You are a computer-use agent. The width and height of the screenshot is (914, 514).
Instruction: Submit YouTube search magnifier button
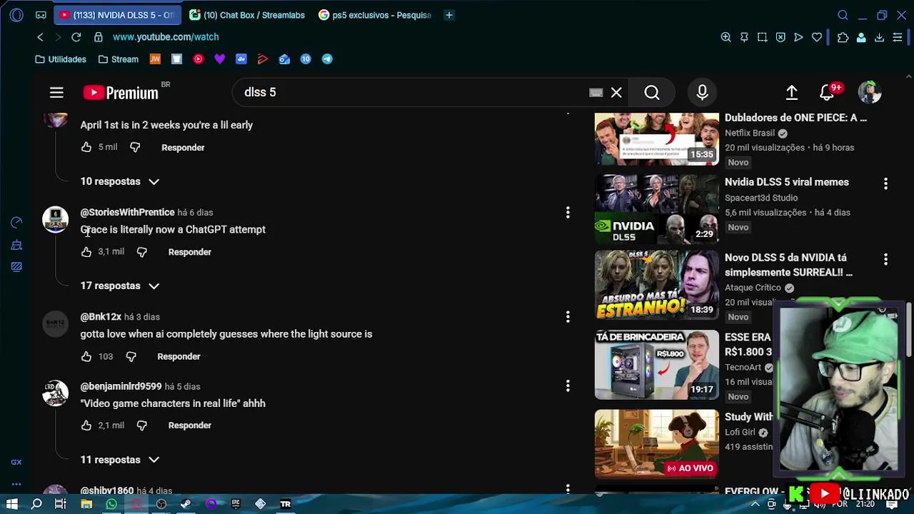pyautogui.click(x=652, y=93)
